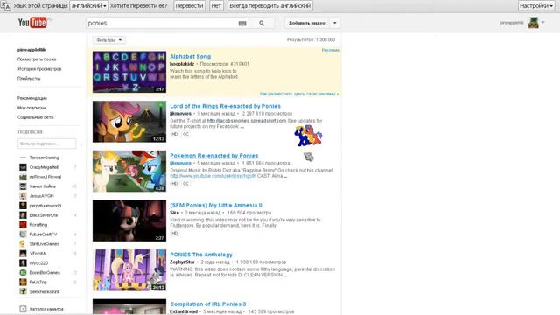Image resolution: width=560 pixels, height=315 pixels.
Task: Click the Добавить видео button
Action: 307,24
